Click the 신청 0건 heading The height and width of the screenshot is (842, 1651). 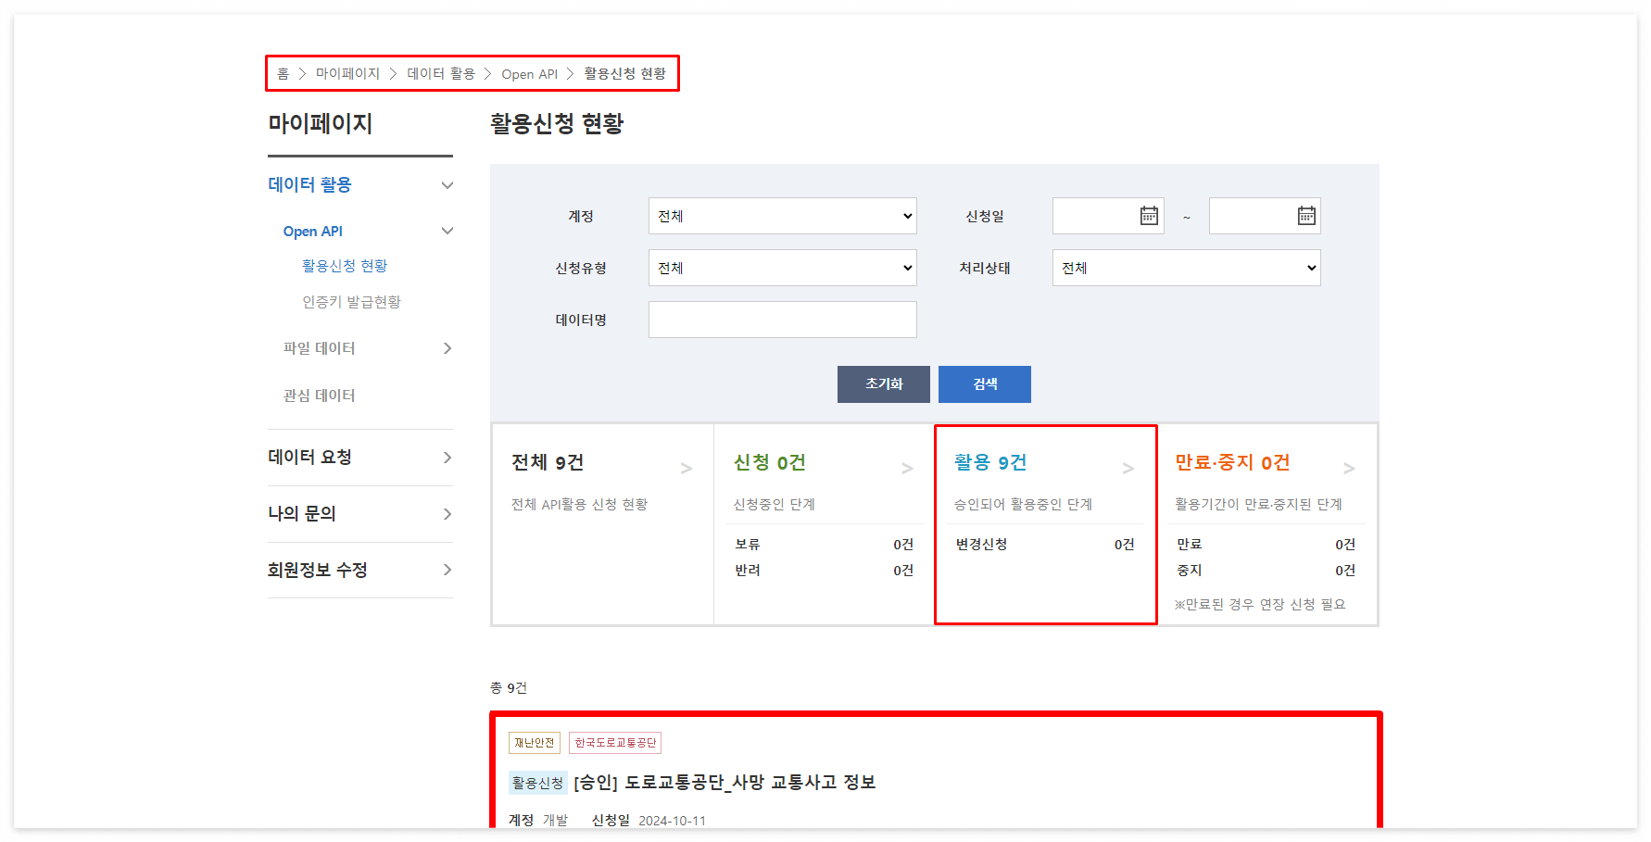pos(770,462)
